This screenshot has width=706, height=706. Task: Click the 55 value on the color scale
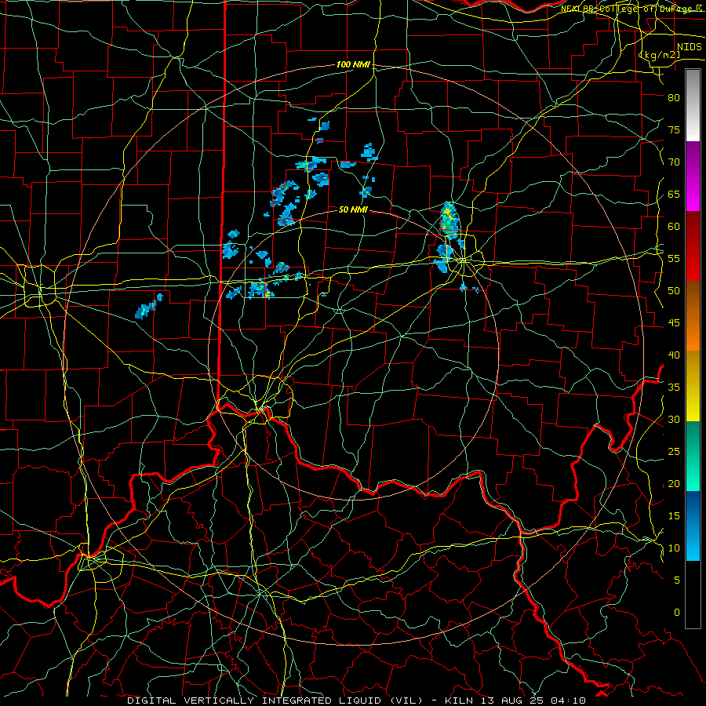click(x=674, y=258)
